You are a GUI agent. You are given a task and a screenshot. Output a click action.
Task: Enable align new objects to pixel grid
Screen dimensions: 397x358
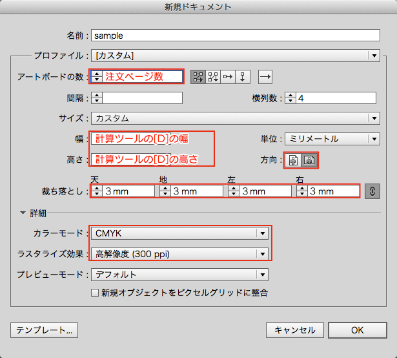(x=95, y=293)
